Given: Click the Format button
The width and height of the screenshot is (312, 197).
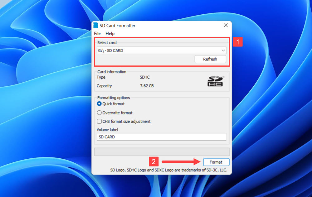Looking at the screenshot, I should coord(216,162).
